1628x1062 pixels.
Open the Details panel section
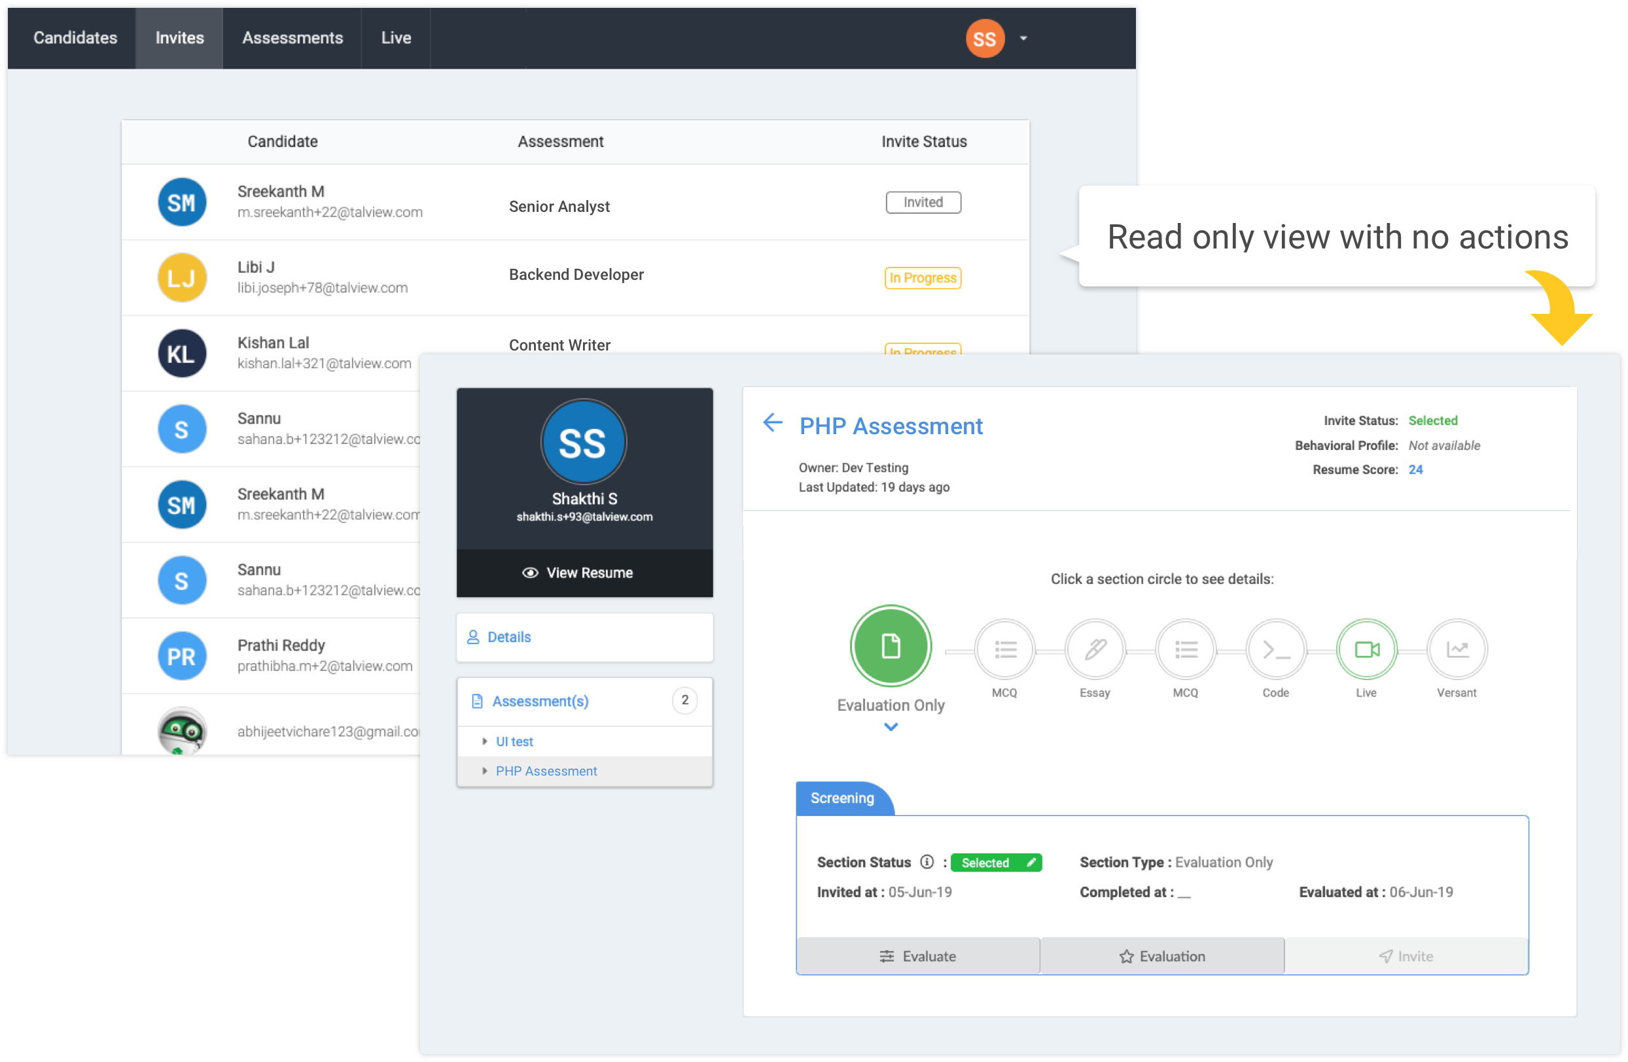point(585,637)
